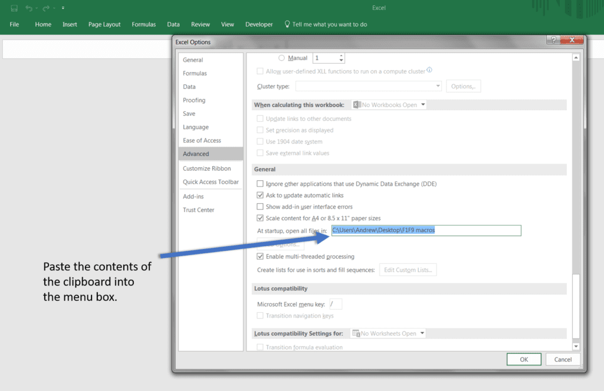604x391 pixels.
Task: Open the Trust Center options category
Action: tap(211, 210)
